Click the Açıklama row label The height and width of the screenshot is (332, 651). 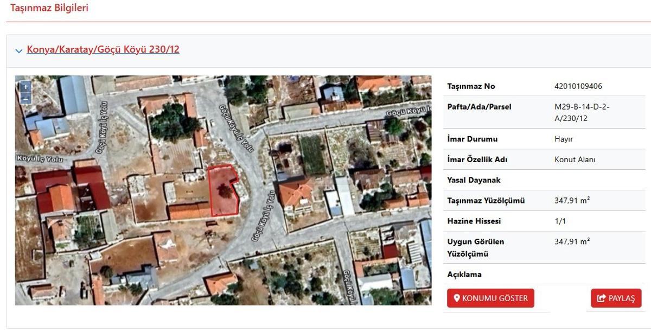coord(464,274)
